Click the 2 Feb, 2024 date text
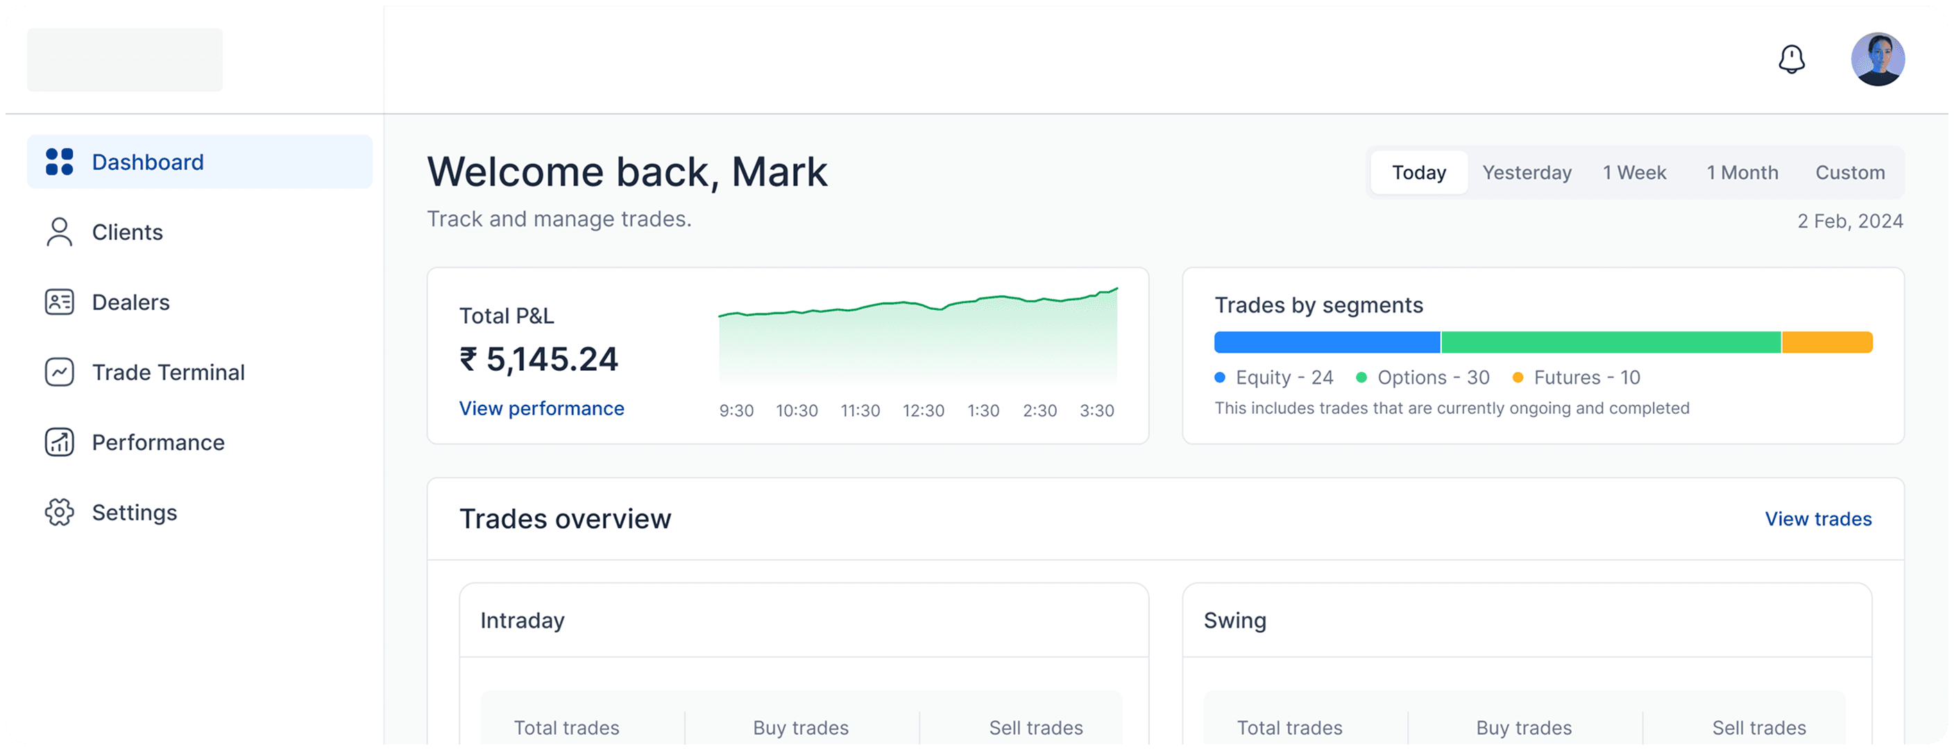Viewport: 1954px width, 750px height. (x=1849, y=221)
